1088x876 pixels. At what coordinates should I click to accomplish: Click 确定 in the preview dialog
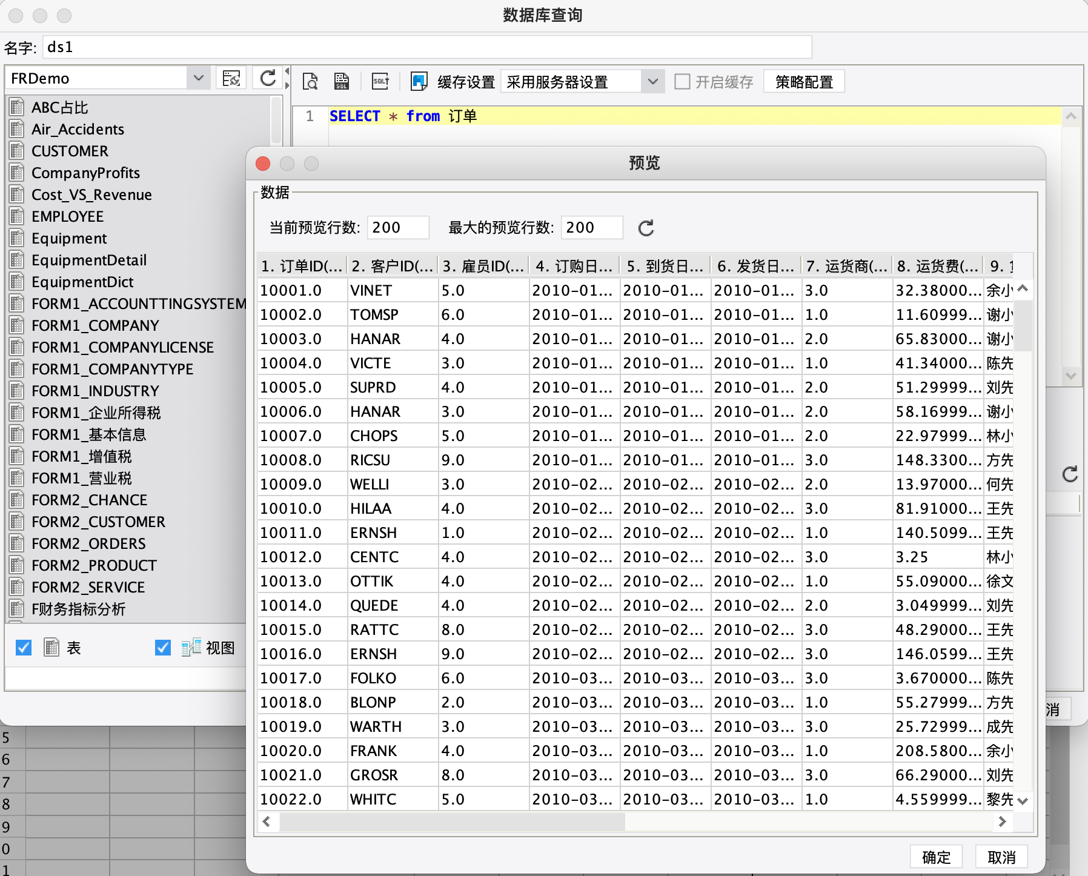pos(936,857)
